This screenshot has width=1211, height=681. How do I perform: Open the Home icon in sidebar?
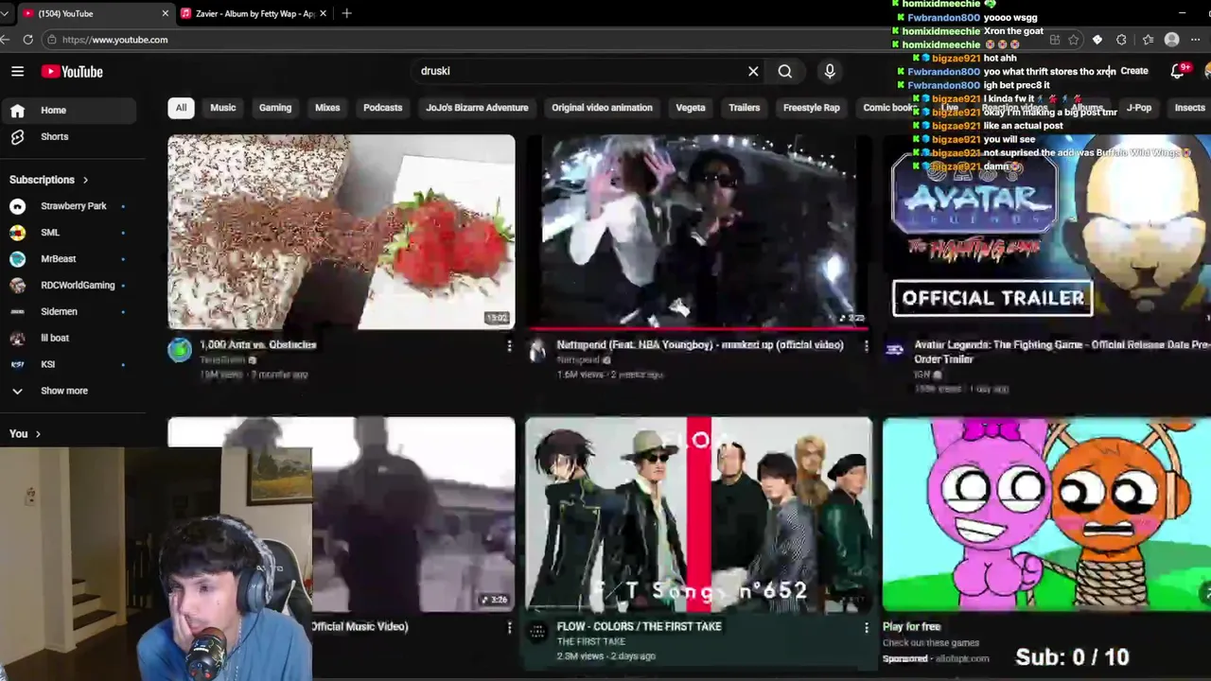[17, 111]
